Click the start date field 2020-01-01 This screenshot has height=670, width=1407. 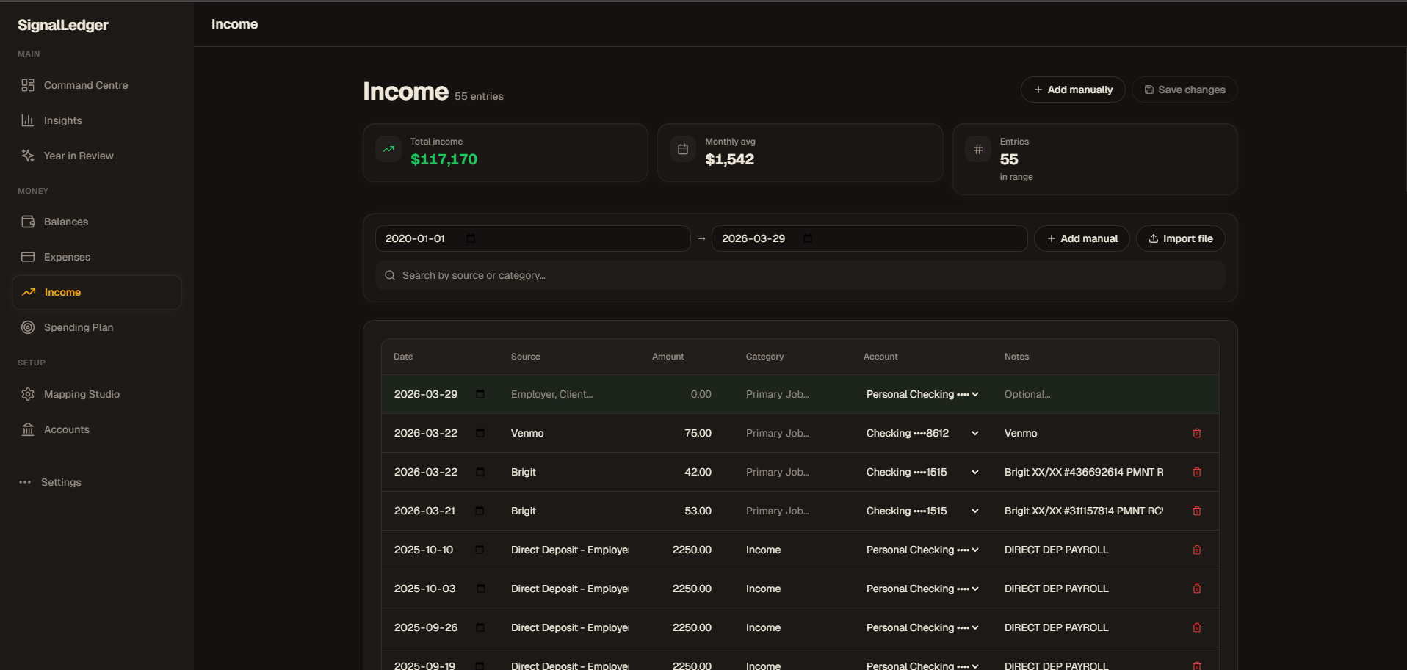click(532, 238)
